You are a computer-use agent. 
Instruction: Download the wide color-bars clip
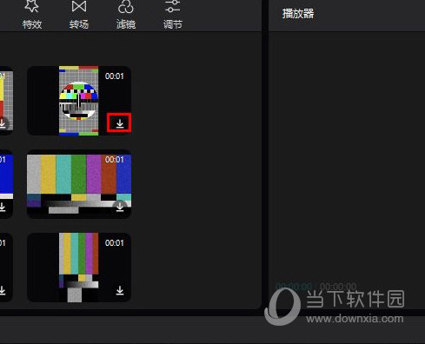point(120,207)
